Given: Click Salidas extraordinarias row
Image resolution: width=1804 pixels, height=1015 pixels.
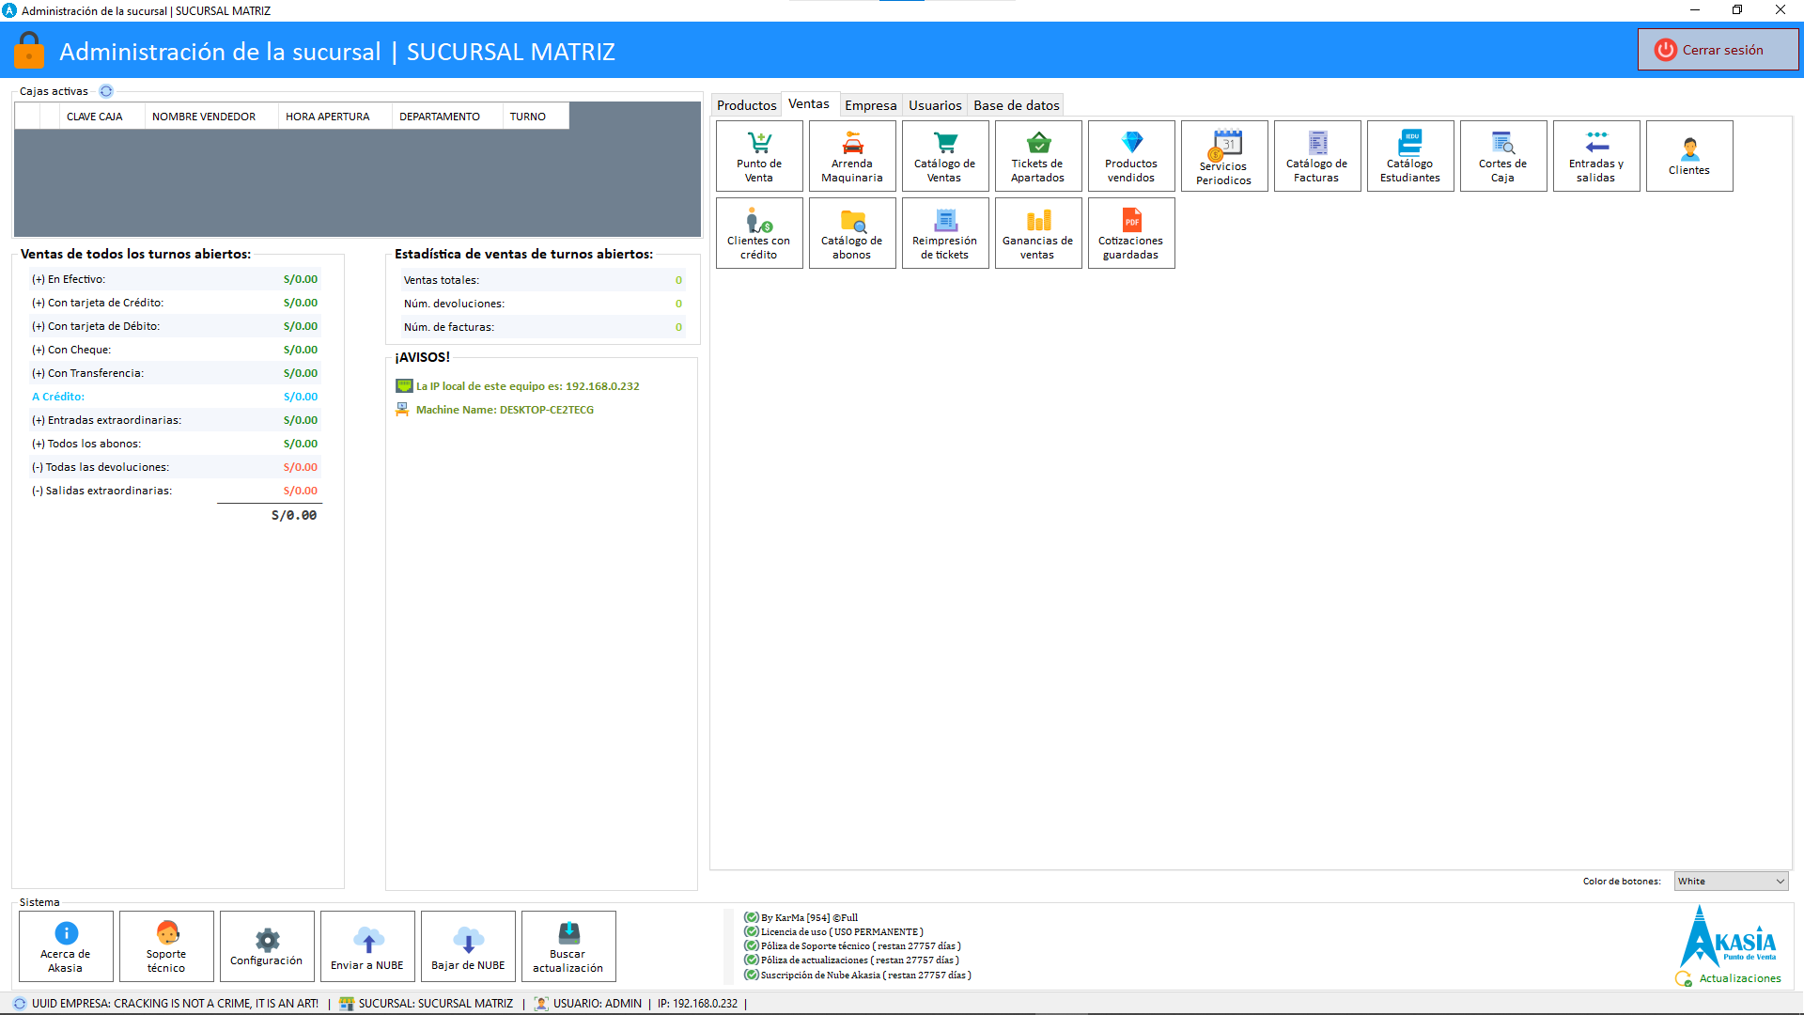Looking at the screenshot, I should pos(175,491).
